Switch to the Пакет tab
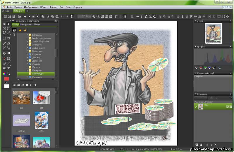Image resolution: width=234 pixels, height=152 pixels. point(37,24)
